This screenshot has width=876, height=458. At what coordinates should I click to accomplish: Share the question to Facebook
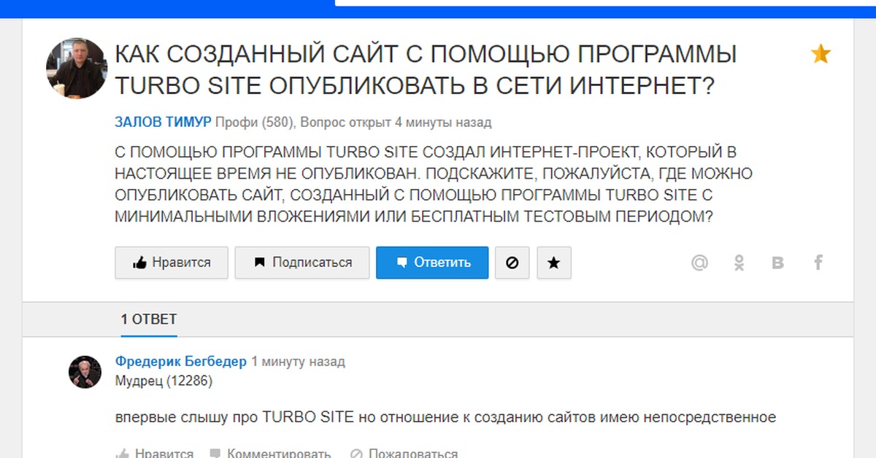(818, 263)
